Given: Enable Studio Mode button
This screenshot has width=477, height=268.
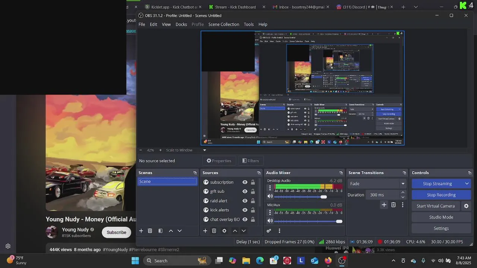Looking at the screenshot, I should (x=441, y=217).
